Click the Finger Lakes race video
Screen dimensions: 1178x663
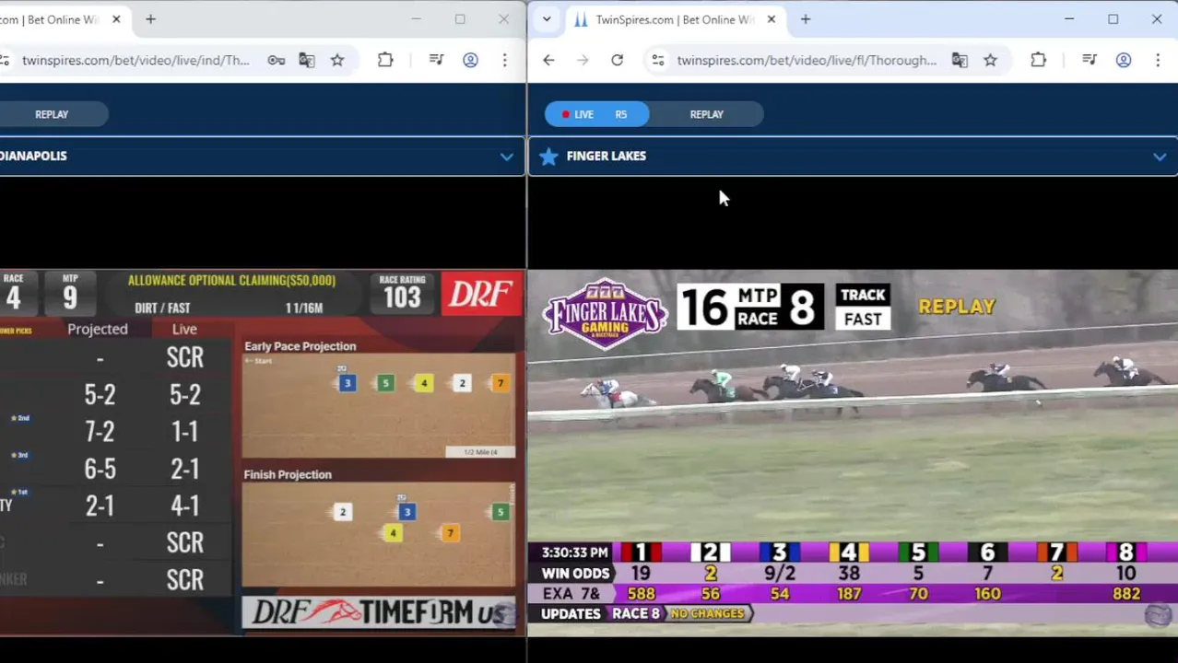tap(853, 451)
